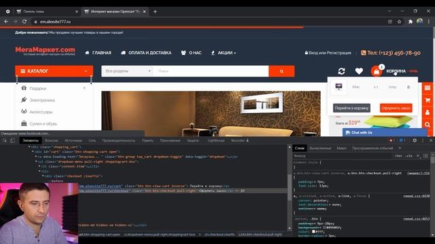Toggle the DevTools device toolbar icon
This screenshot has width=435, height=244.
pos(12,140)
